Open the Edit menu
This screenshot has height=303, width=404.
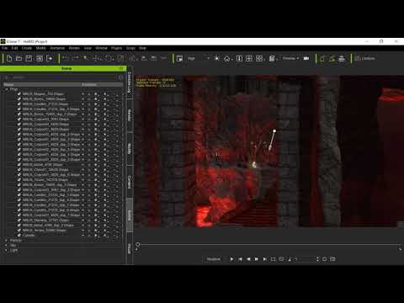coord(14,48)
